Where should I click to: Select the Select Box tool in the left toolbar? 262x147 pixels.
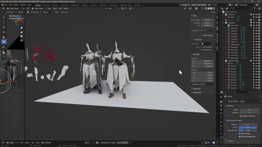[4, 17]
